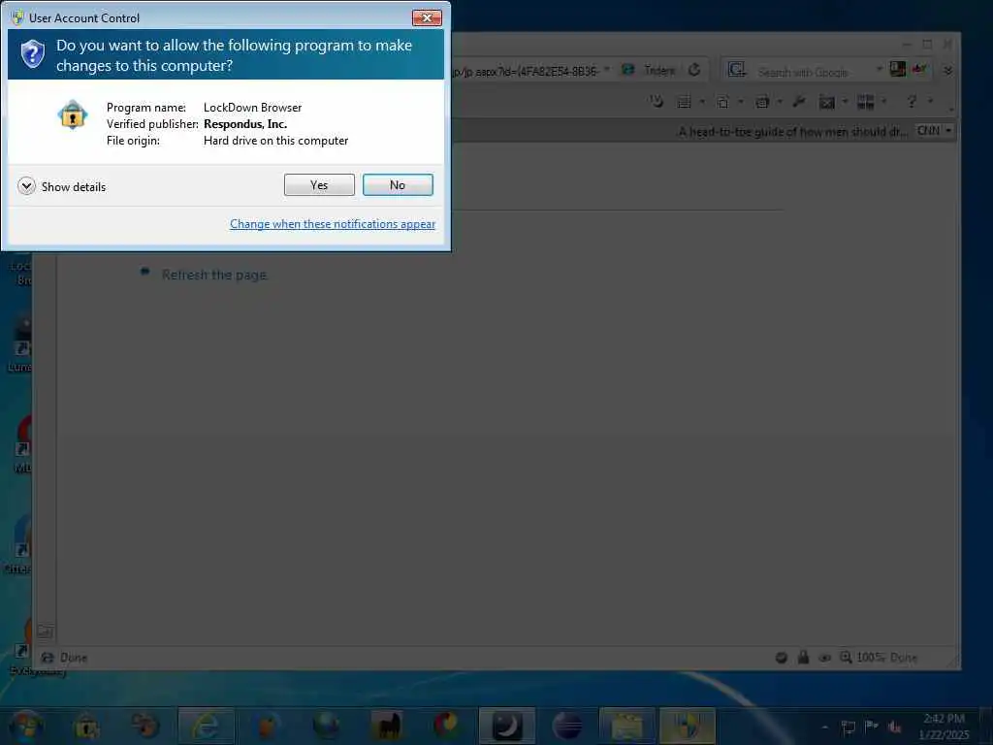Click the browser address URL field
The width and height of the screenshot is (993, 745).
[x=526, y=72]
